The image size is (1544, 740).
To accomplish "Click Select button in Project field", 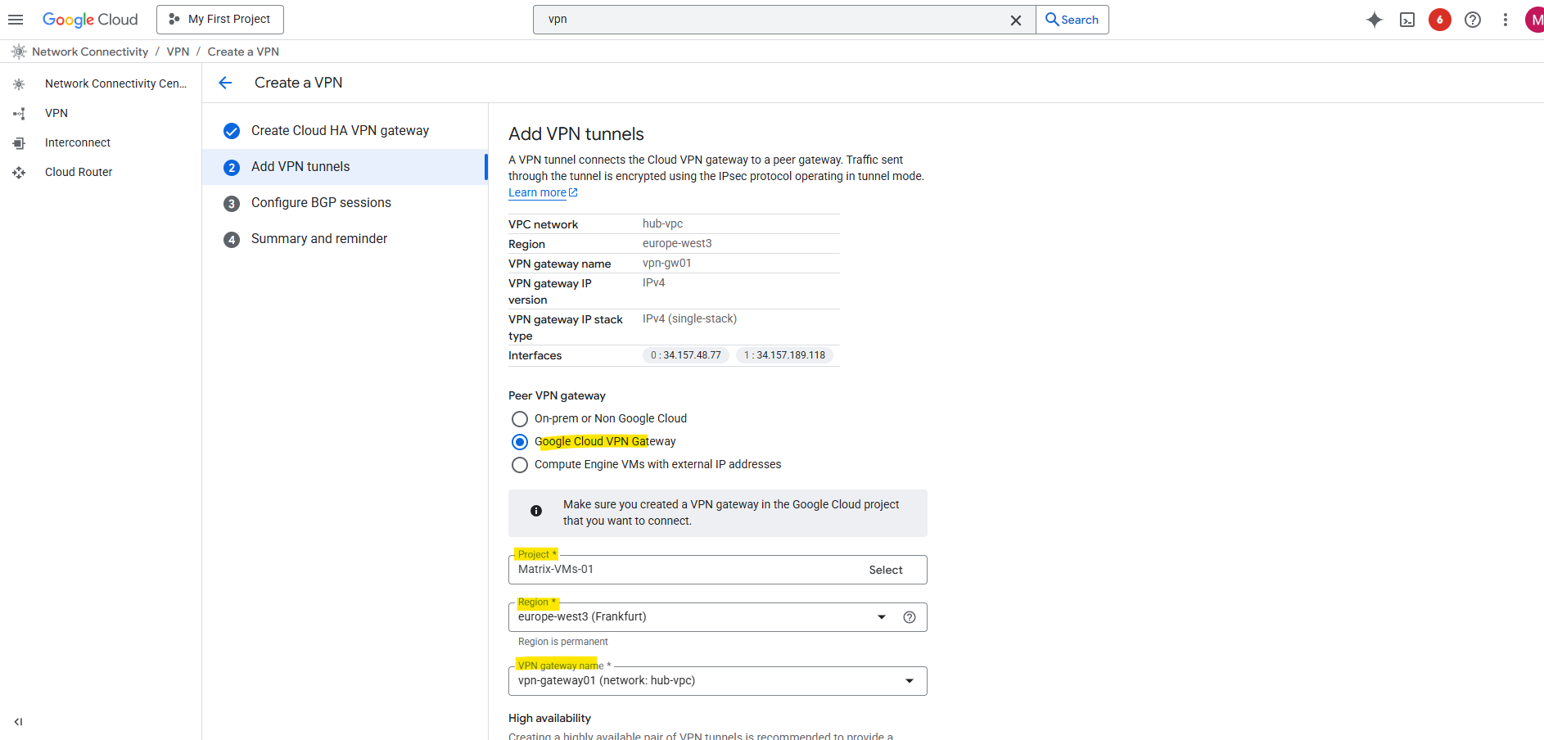I will (x=885, y=570).
